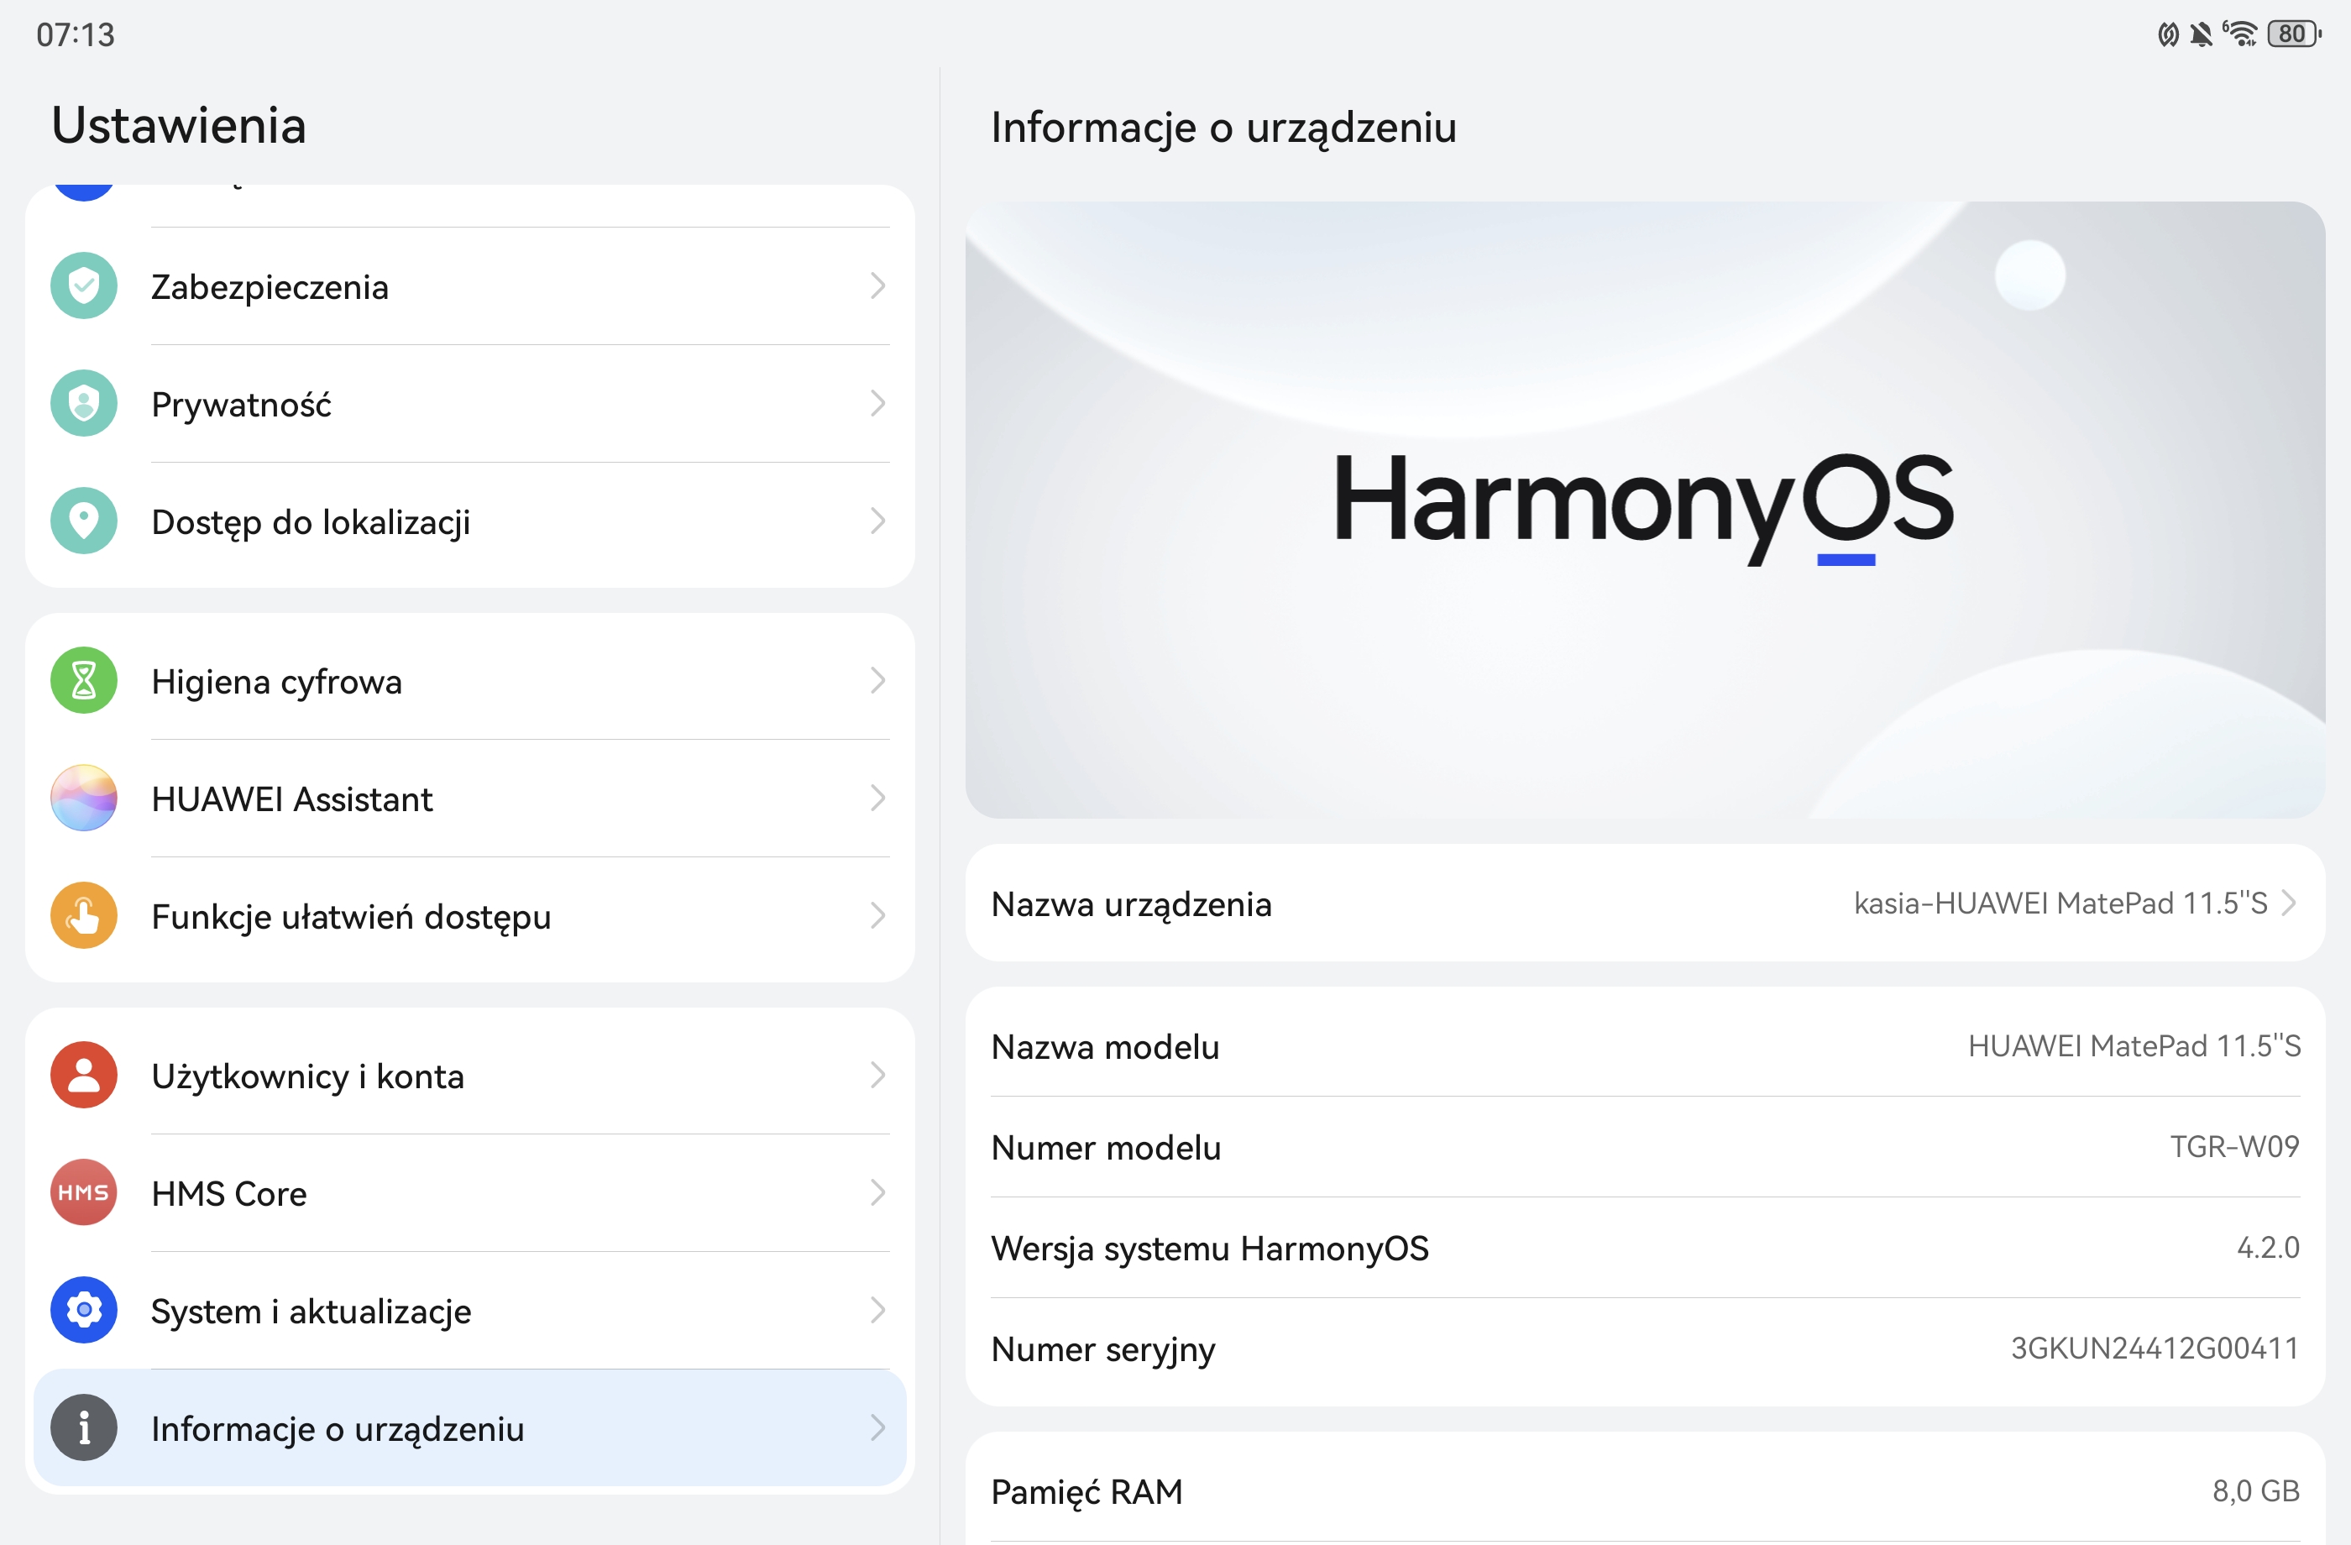The height and width of the screenshot is (1545, 2351).
Task: Click the chevron next to the device name value
Action: tap(2289, 903)
